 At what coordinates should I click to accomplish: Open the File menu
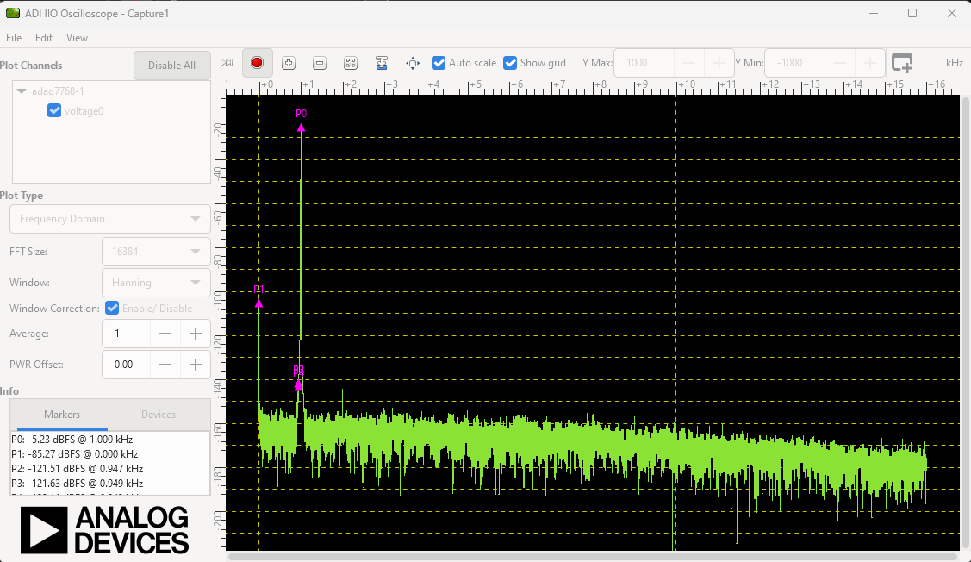14,38
